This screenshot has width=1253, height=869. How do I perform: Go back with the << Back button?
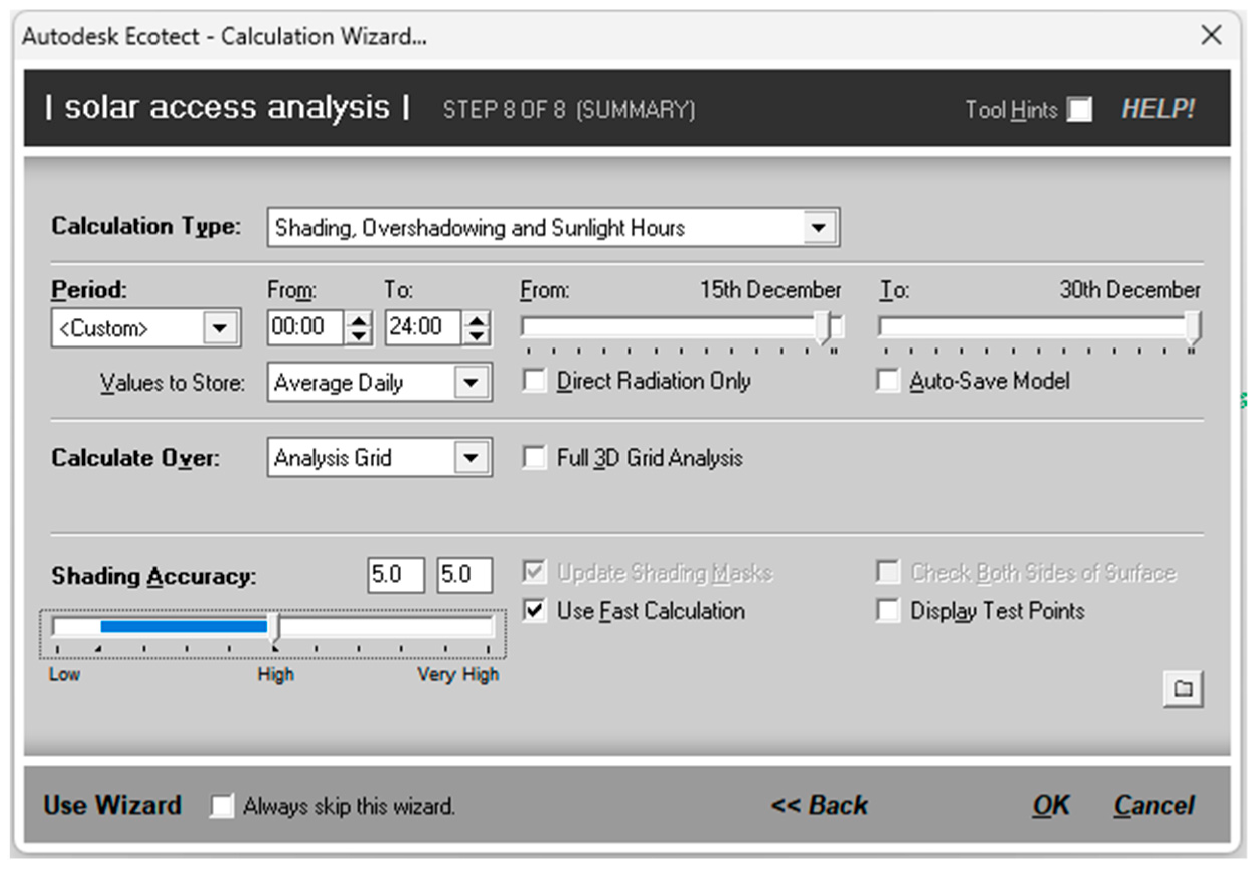(819, 805)
